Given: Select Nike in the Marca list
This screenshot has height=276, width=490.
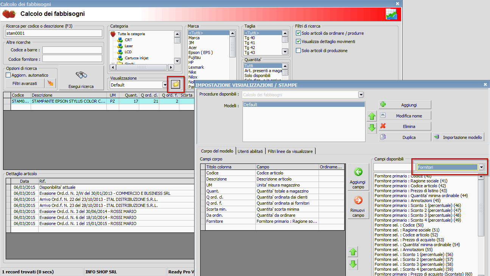Looking at the screenshot, I should point(193,72).
